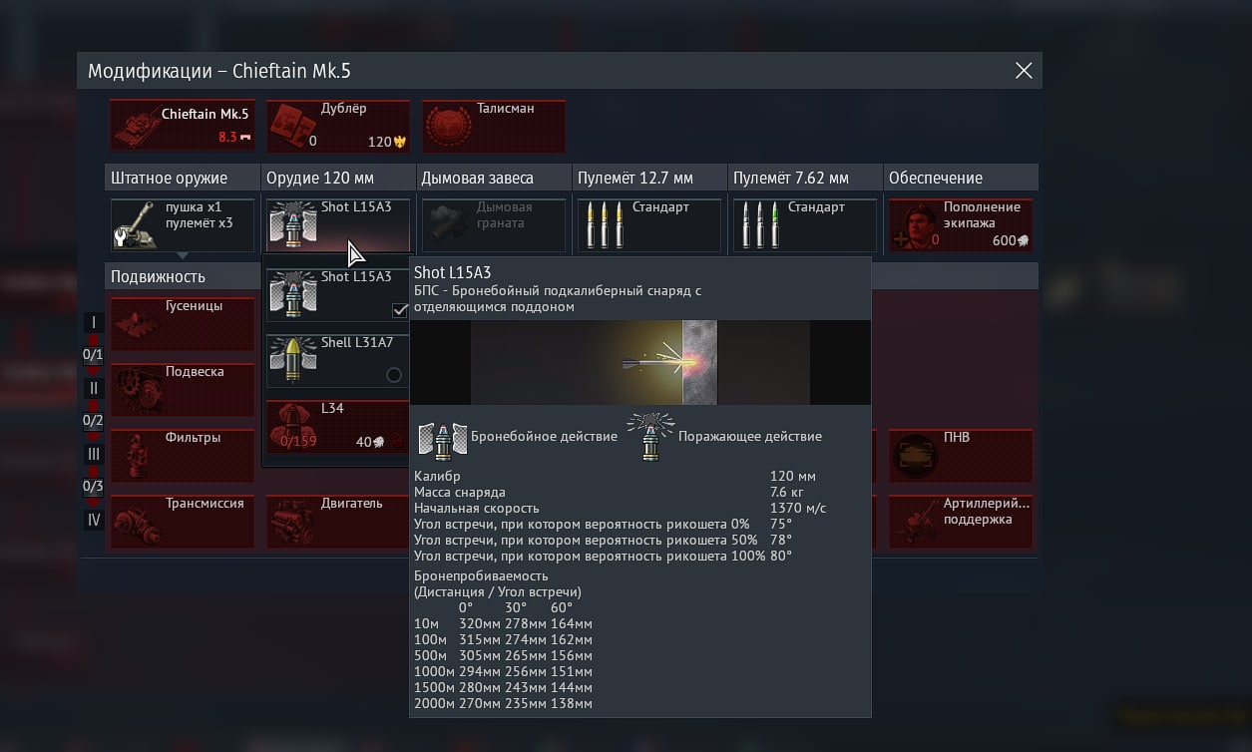This screenshot has width=1252, height=752.
Task: Click the Поражающее действие damage icon
Action: [x=649, y=437]
